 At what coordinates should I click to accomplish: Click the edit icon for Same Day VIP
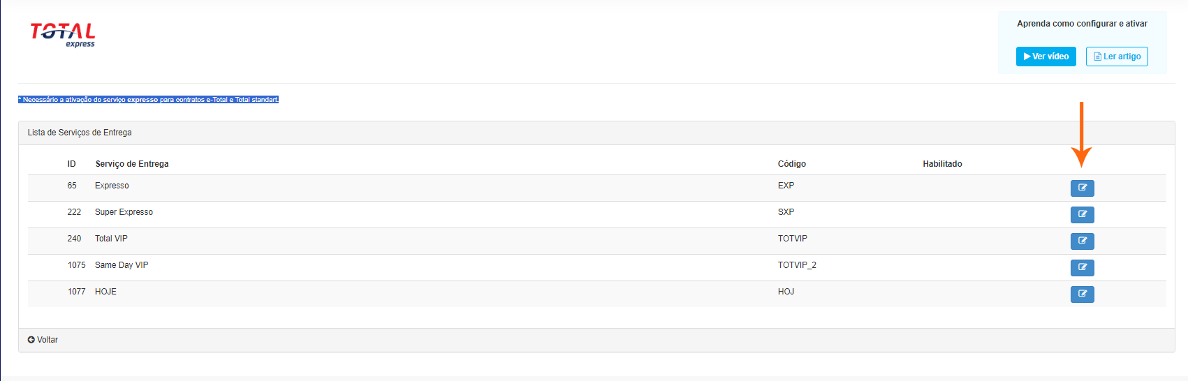click(x=1082, y=267)
